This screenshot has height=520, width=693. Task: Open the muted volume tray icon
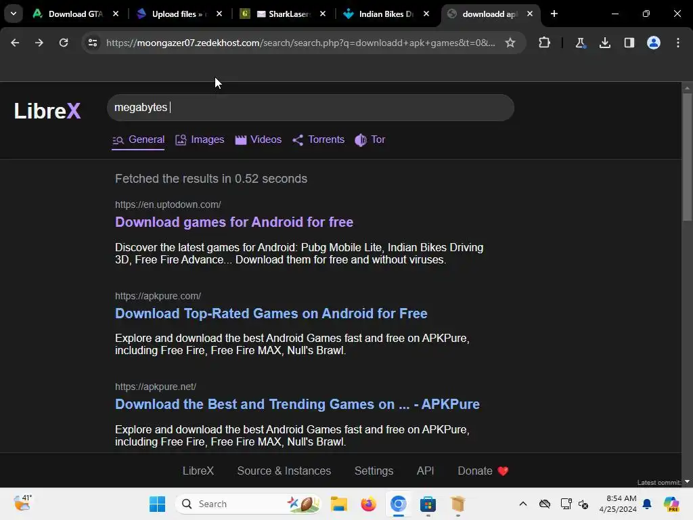583,504
